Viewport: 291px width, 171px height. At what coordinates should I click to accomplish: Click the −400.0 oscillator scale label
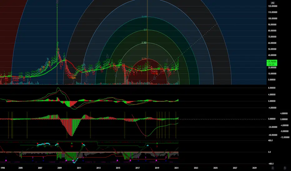tap(271, 164)
